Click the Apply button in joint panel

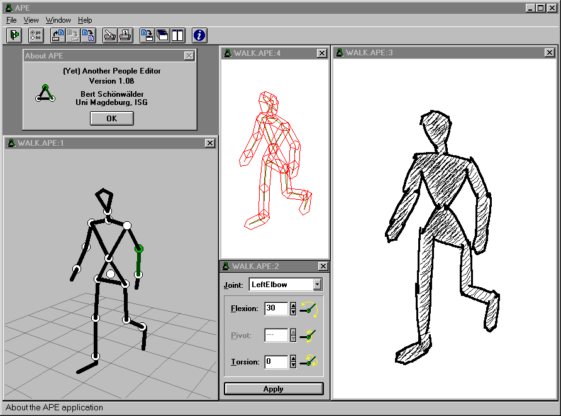pyautogui.click(x=274, y=389)
